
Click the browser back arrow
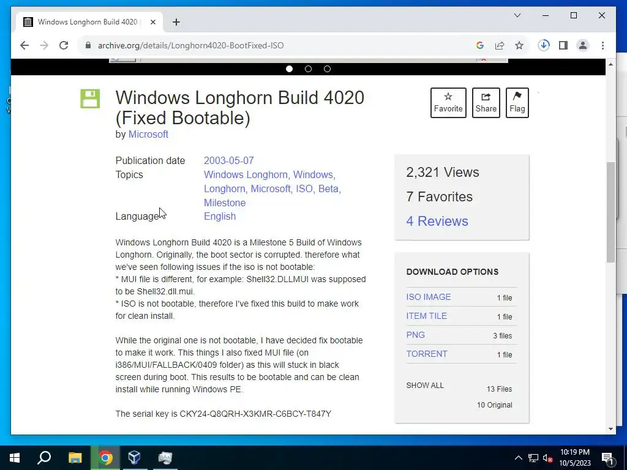click(x=24, y=45)
